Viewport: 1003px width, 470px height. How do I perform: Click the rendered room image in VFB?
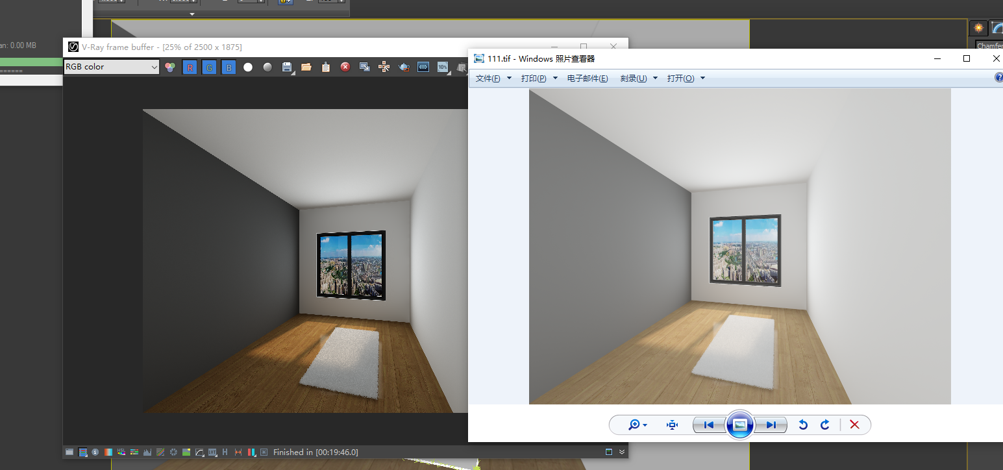305,260
